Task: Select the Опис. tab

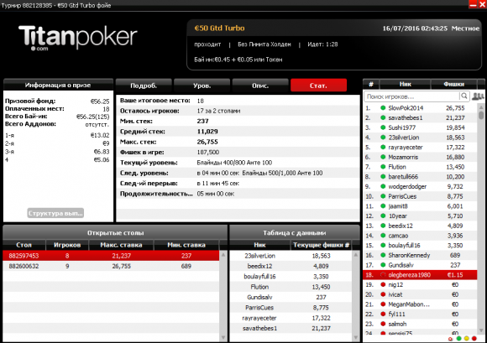Action: [260, 86]
